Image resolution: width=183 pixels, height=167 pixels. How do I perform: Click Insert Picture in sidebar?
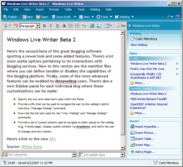143,133
